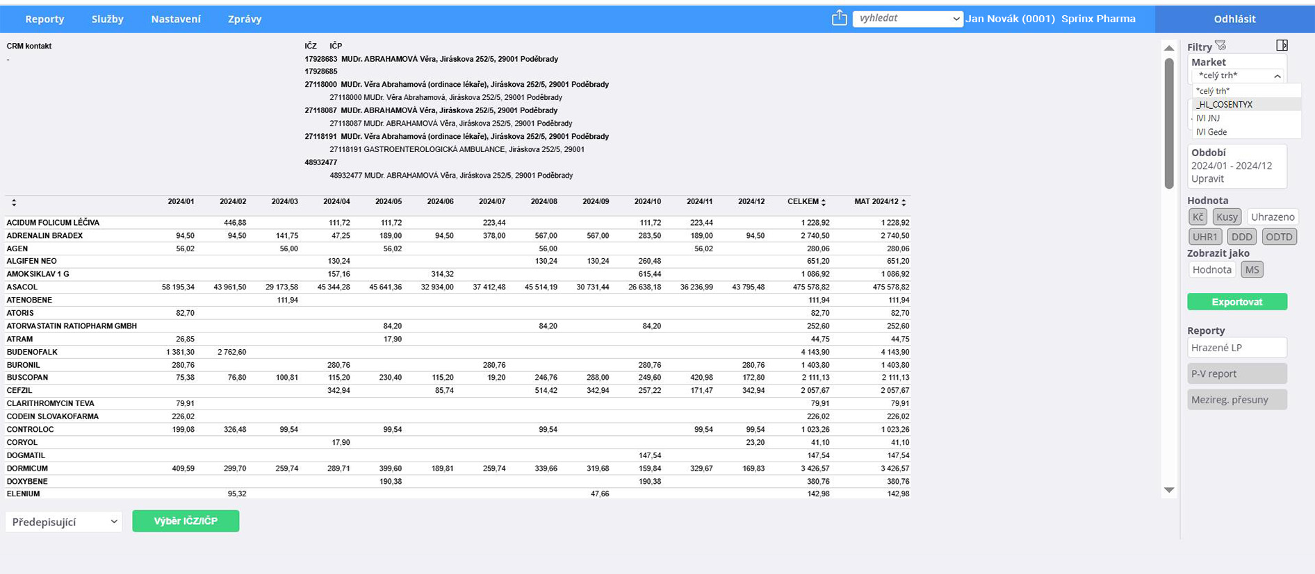Select IVI JNJ market option
Image resolution: width=1315 pixels, height=574 pixels.
coord(1246,119)
